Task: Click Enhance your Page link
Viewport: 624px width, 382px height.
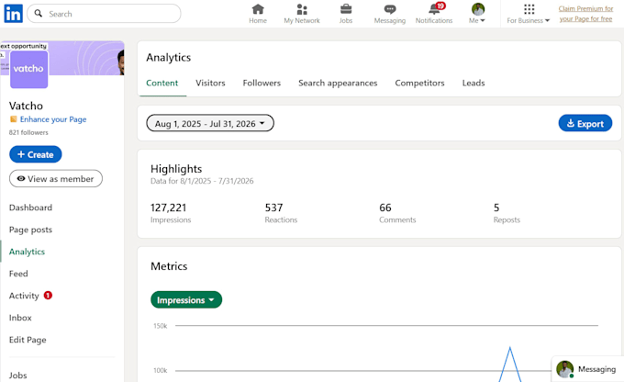Action: [x=53, y=119]
